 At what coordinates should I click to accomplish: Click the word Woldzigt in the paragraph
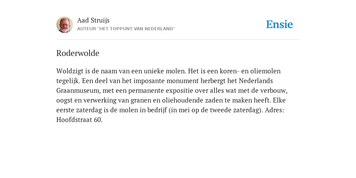click(x=70, y=71)
